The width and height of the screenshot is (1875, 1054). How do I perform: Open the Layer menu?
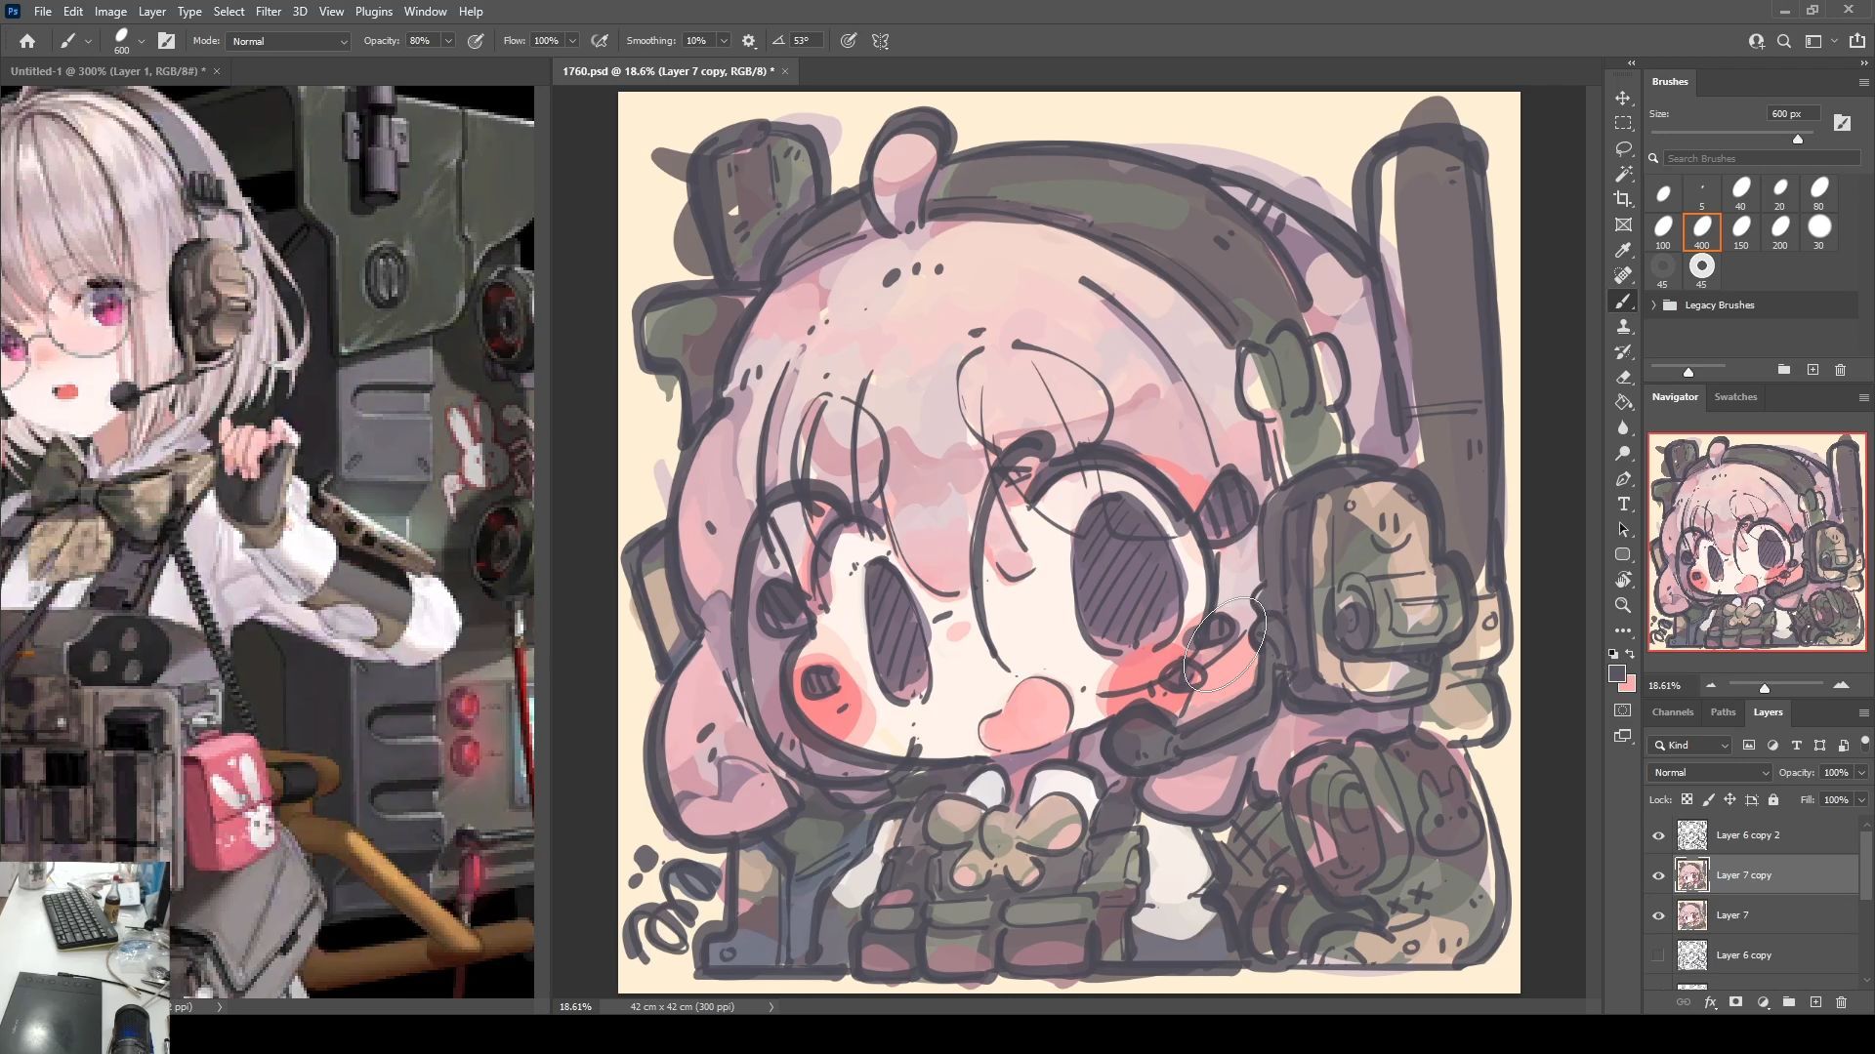coord(151,12)
